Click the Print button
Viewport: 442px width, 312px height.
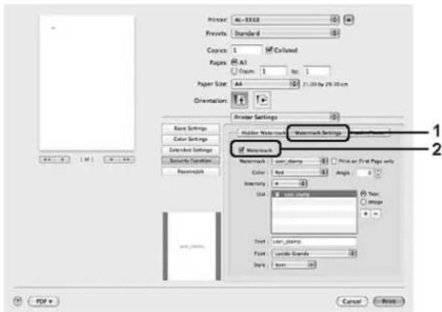click(x=389, y=302)
